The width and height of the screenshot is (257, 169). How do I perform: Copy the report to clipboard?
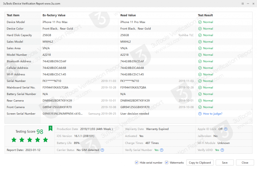click(x=200, y=162)
